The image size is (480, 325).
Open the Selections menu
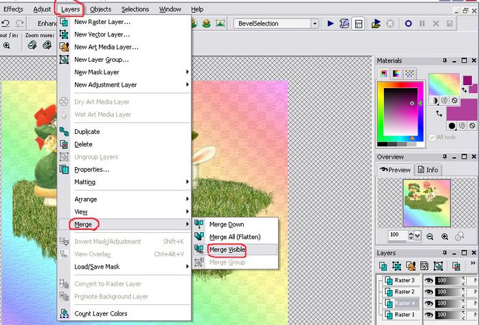click(135, 10)
